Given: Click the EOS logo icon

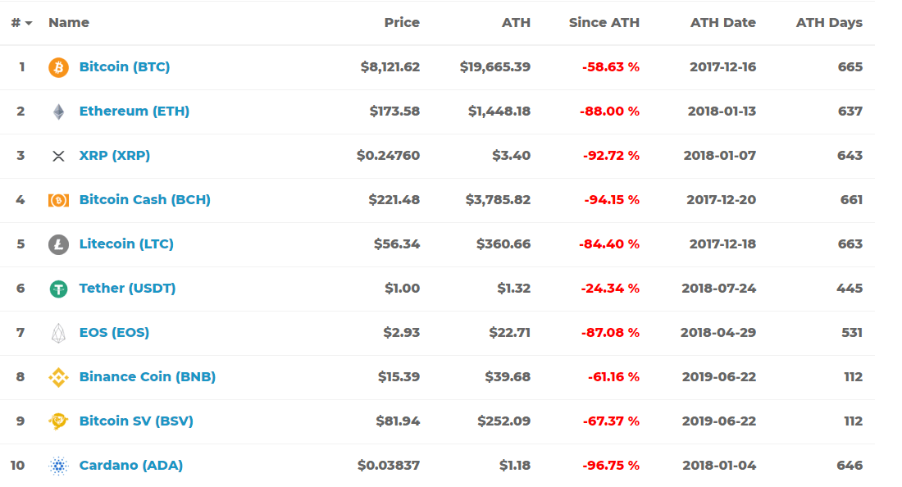Looking at the screenshot, I should [57, 332].
